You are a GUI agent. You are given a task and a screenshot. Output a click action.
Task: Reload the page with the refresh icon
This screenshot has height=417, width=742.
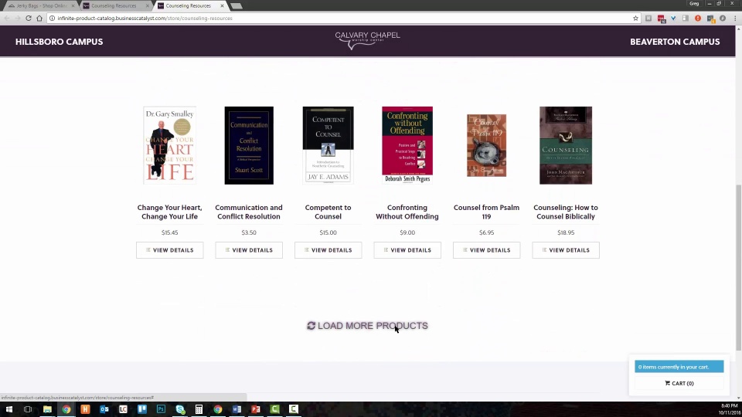(x=29, y=18)
